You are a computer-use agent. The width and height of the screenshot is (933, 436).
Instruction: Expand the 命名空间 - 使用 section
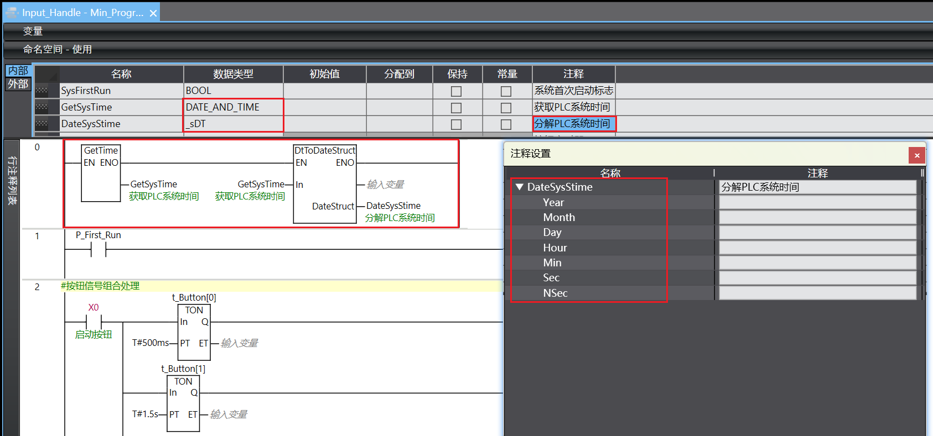[x=57, y=49]
